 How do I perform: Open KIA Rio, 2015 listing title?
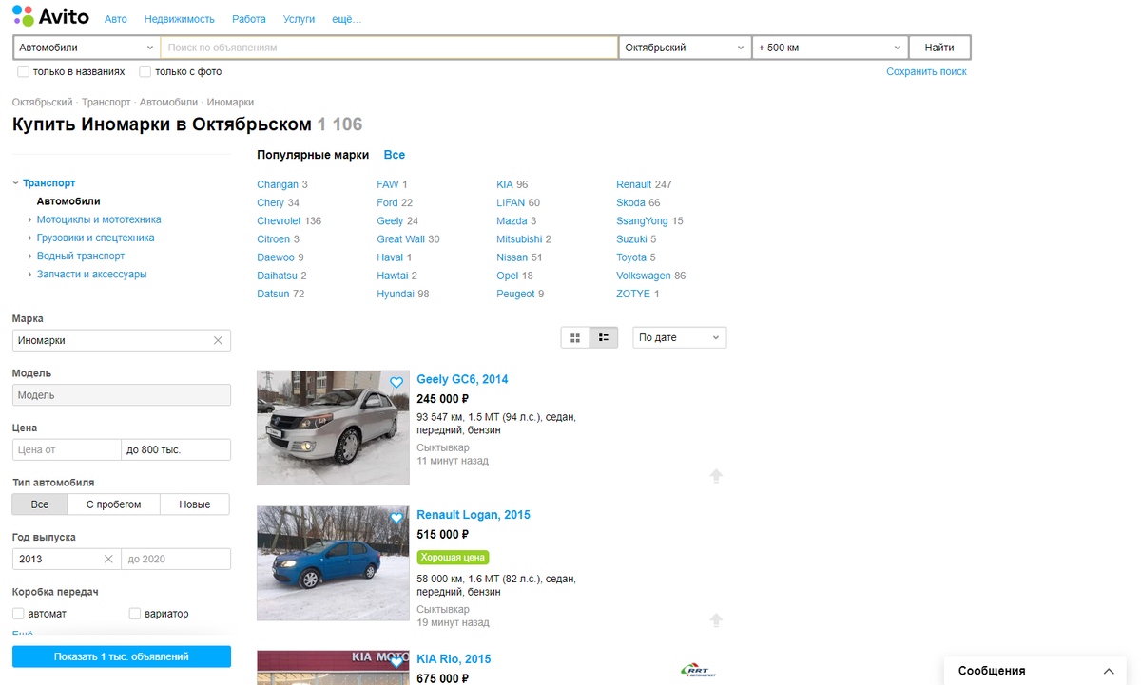click(x=454, y=659)
